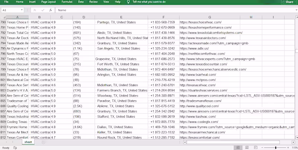Click the Cancel (X) formula bar icon
The width and height of the screenshot is (298, 150).
click(35, 10)
